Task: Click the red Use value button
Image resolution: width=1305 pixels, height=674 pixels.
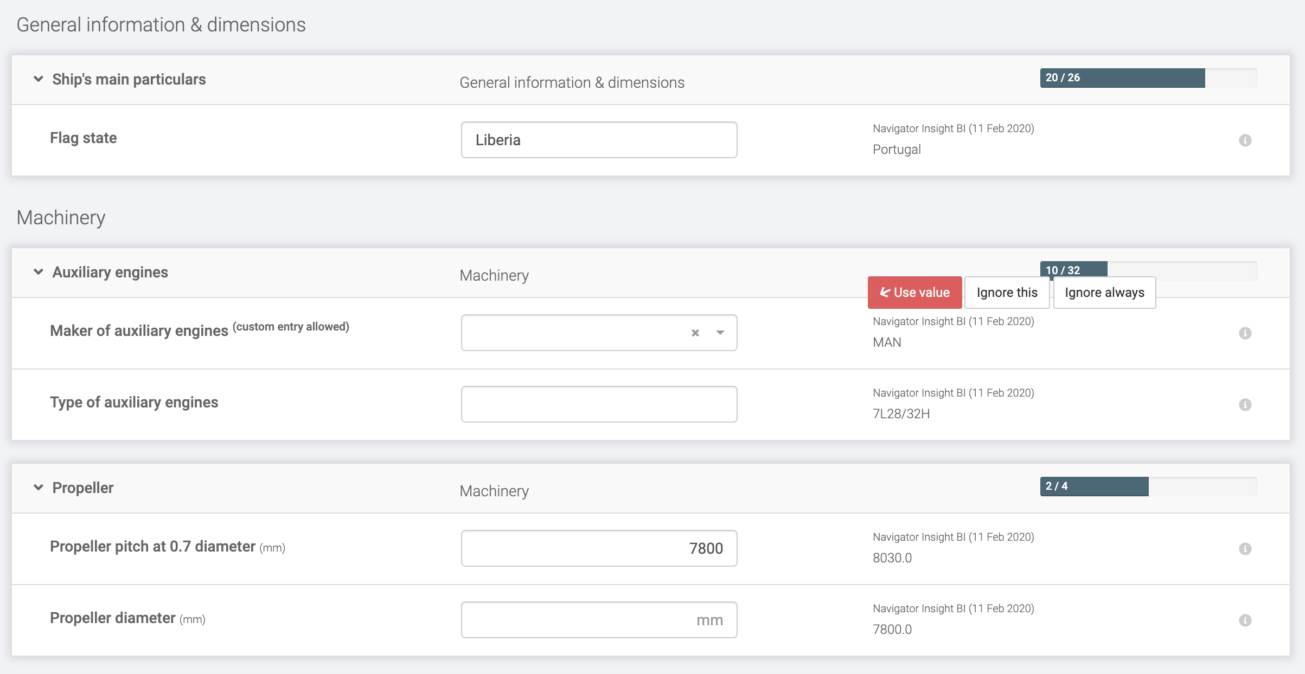Action: (x=914, y=293)
